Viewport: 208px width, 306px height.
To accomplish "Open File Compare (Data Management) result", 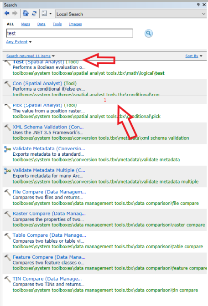I will pos(49,192).
